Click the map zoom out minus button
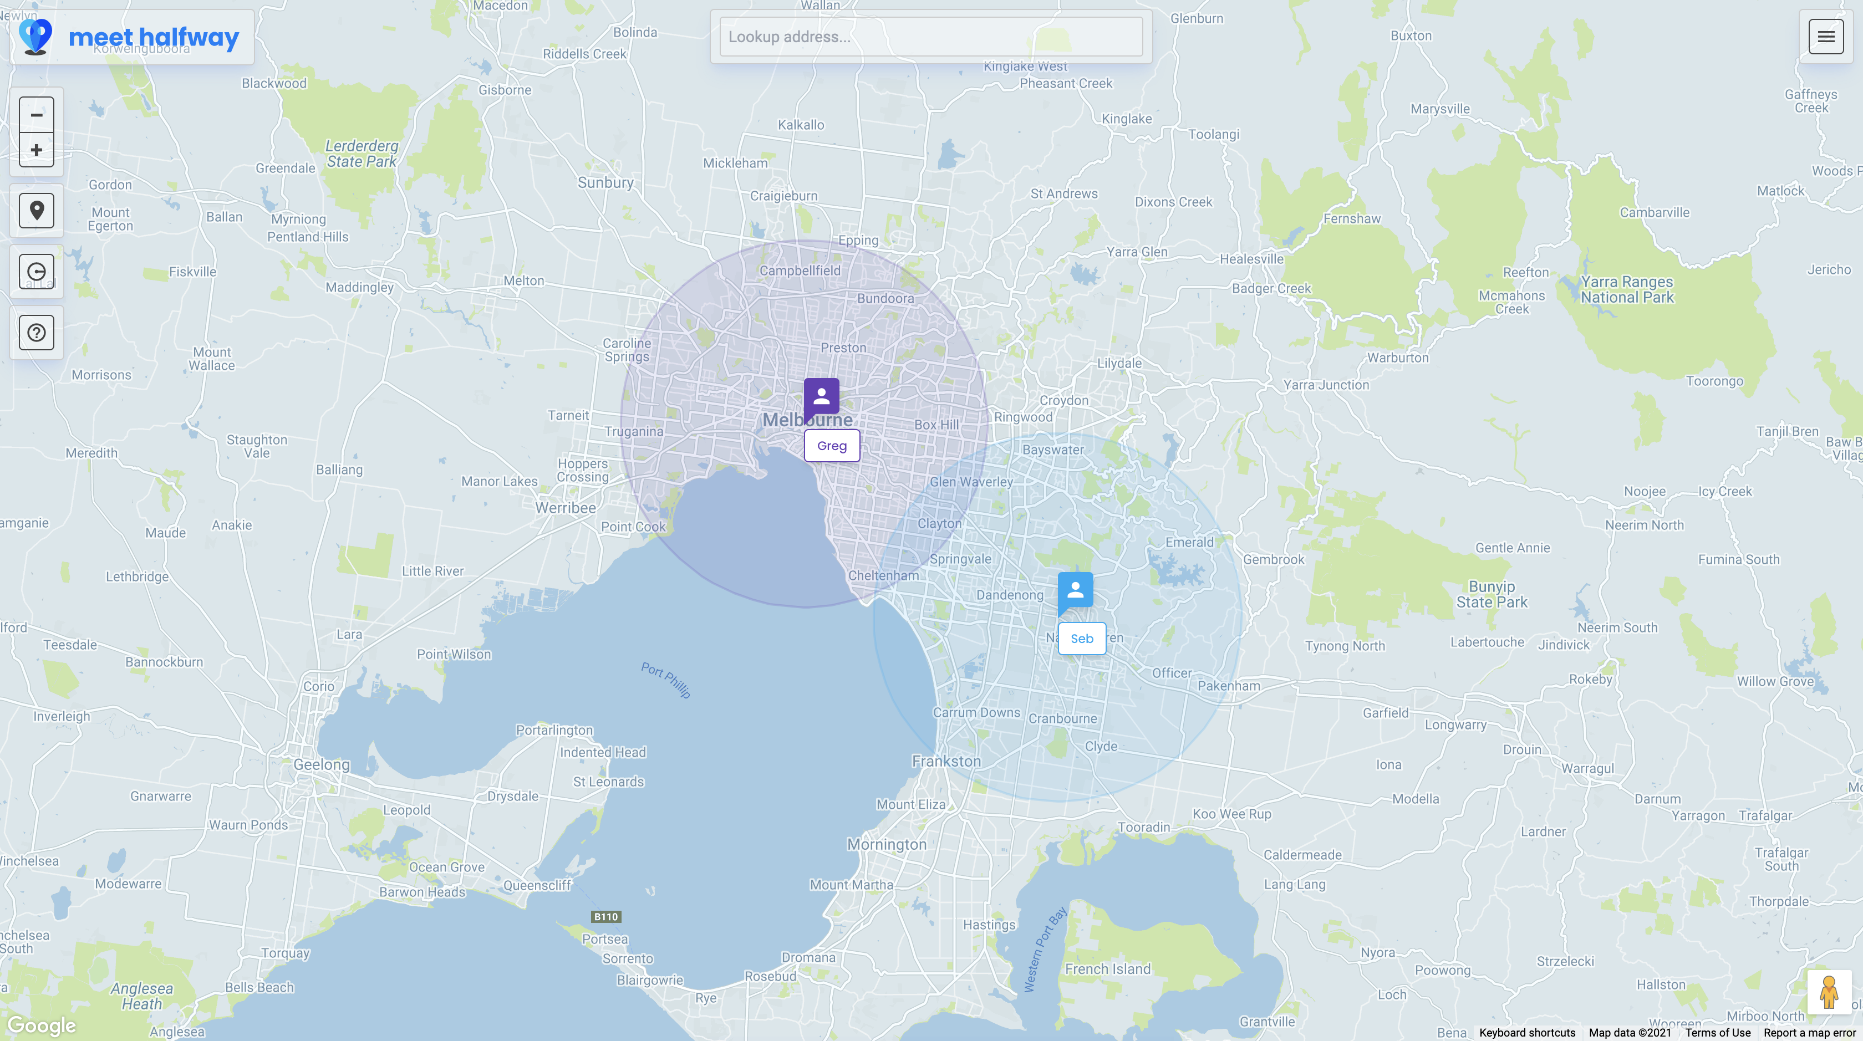This screenshot has height=1041, width=1863. [36, 115]
